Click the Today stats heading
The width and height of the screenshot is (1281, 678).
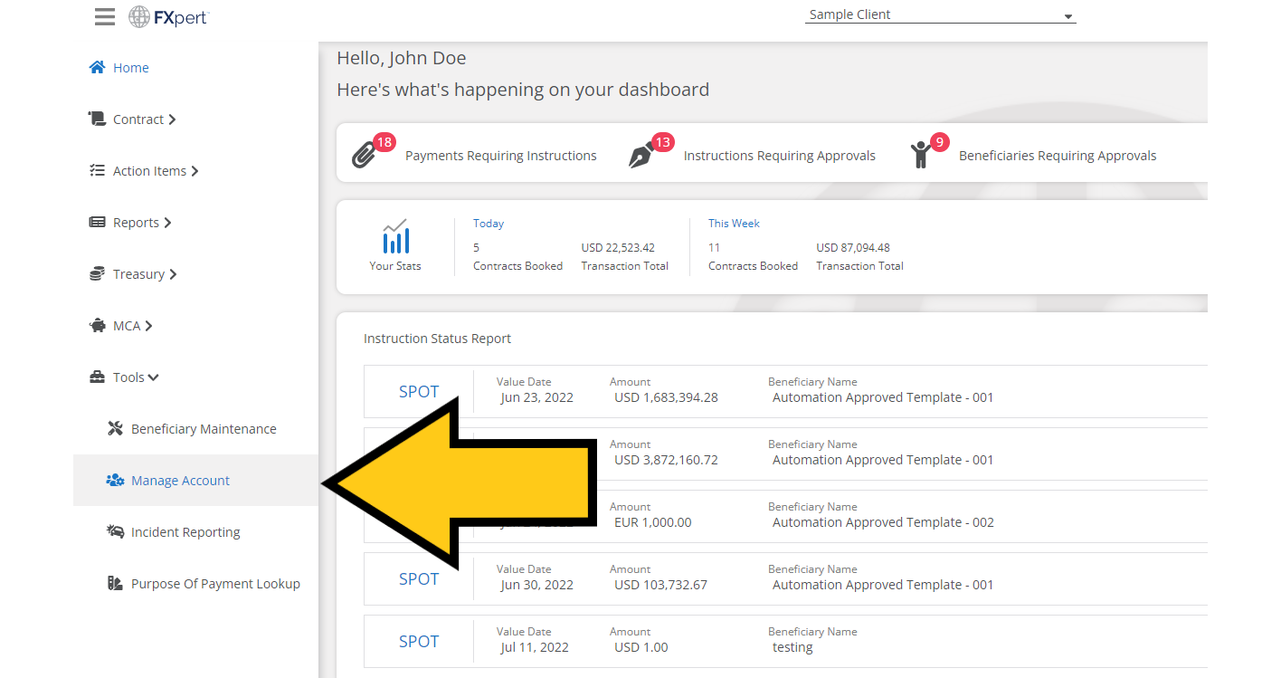489,223
